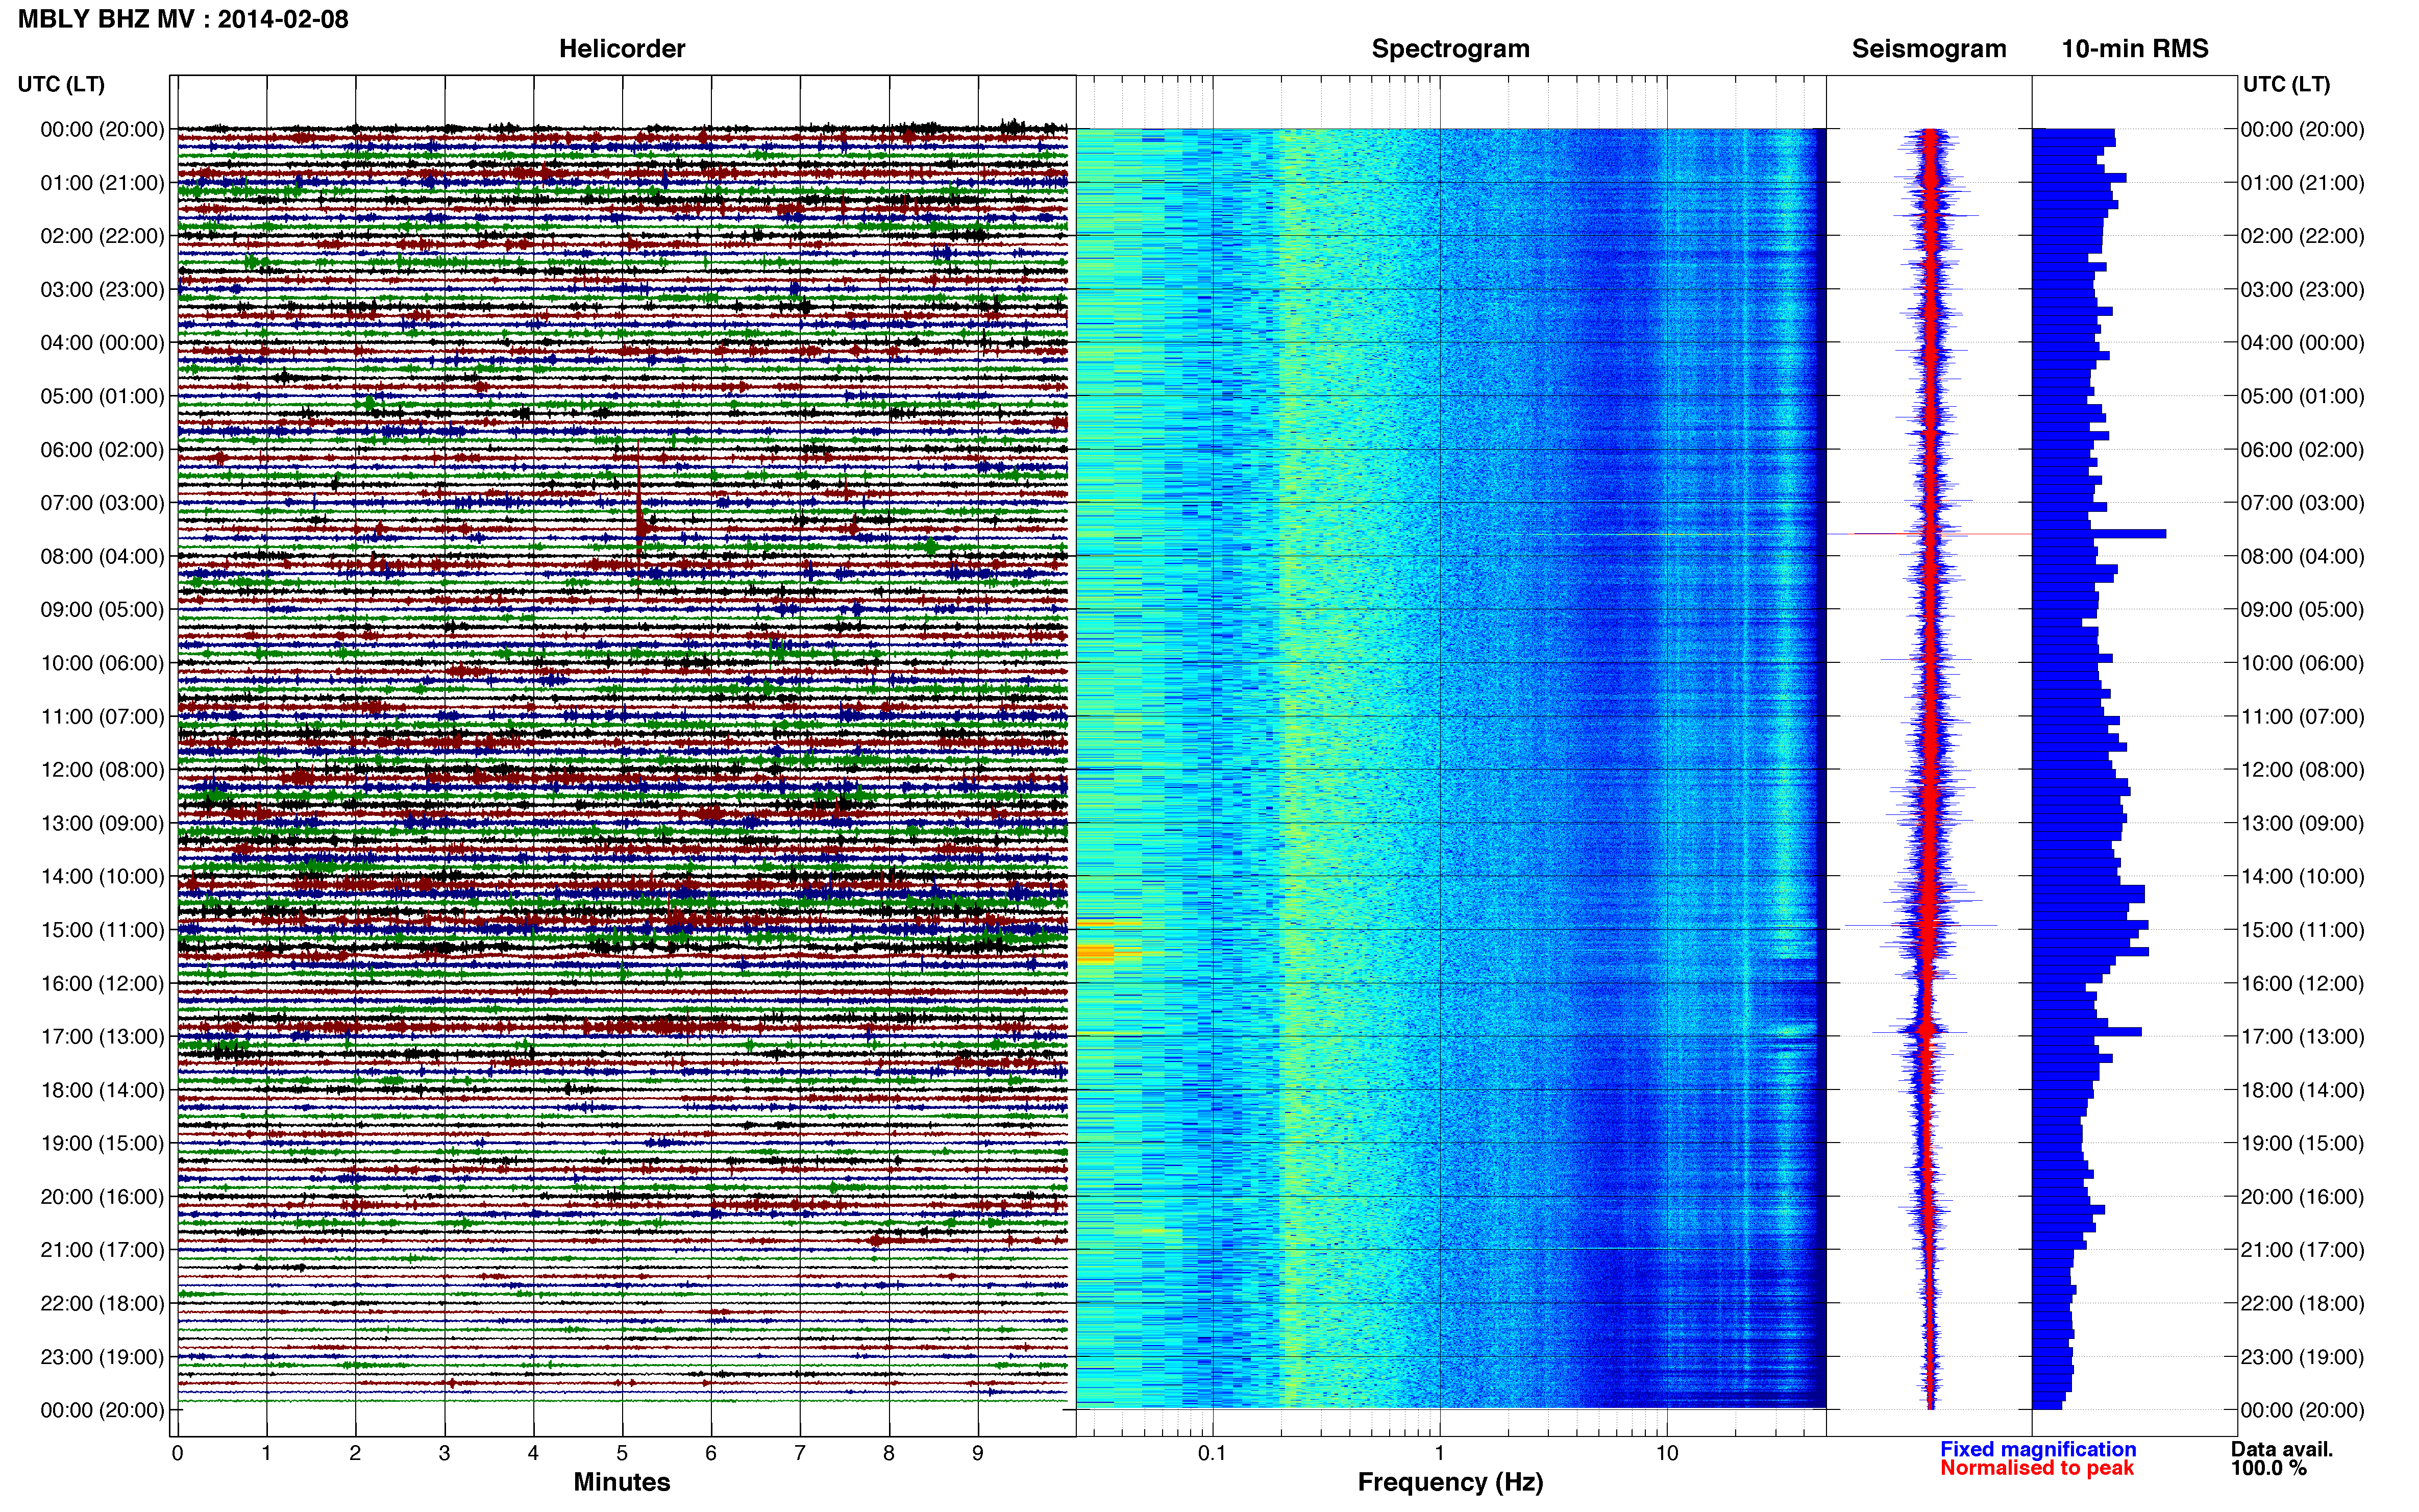Click the RMS-side '14:00 (10:00)' time label
The width and height of the screenshot is (2419, 1512).
tap(2303, 877)
